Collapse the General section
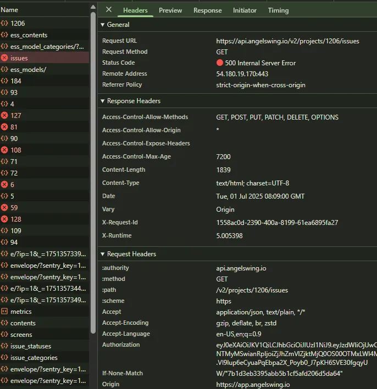This screenshot has width=377, height=389. coord(103,25)
